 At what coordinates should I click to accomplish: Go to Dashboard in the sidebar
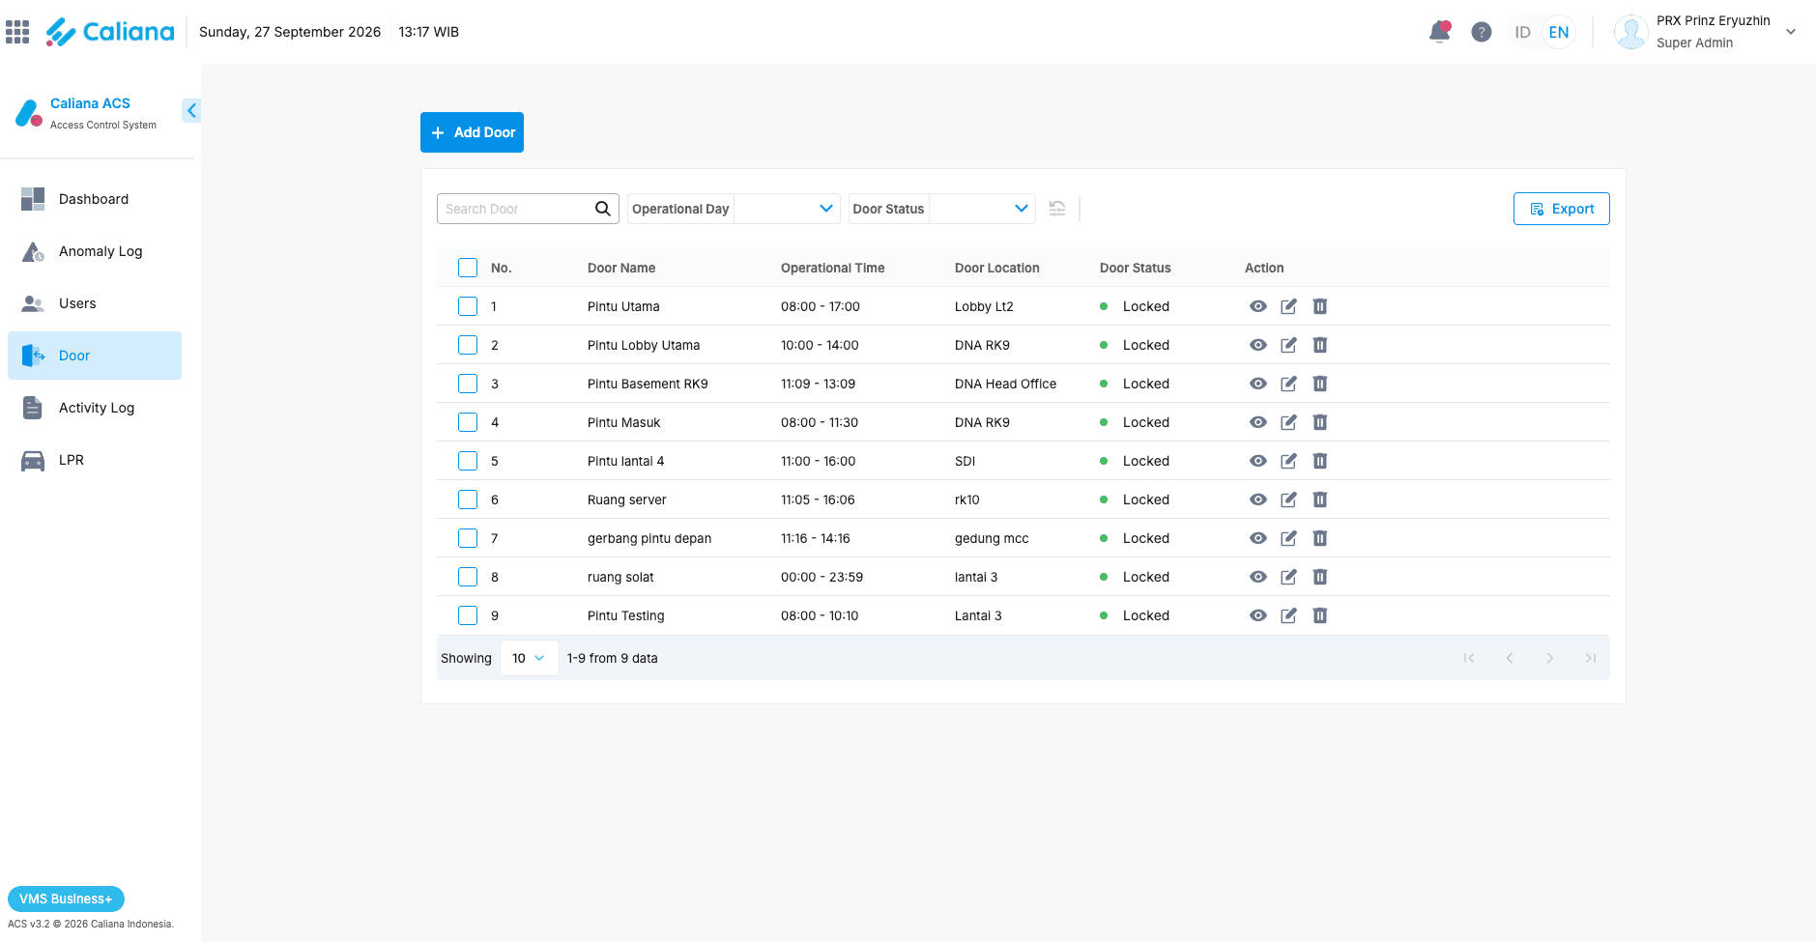coord(95,199)
